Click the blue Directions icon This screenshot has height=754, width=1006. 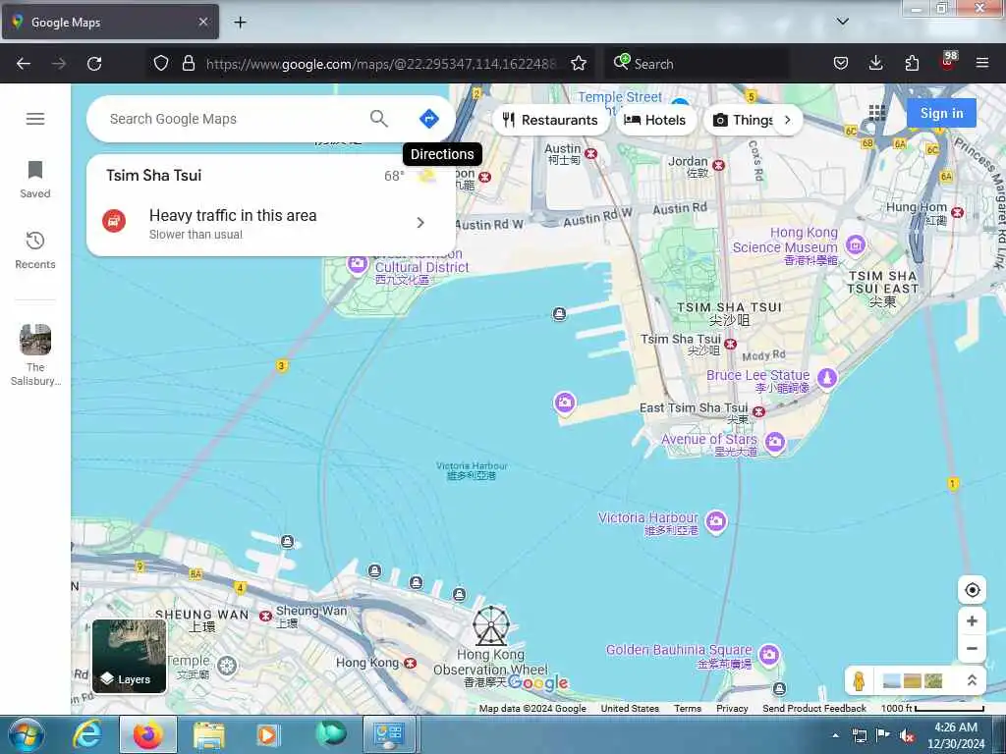pos(428,119)
